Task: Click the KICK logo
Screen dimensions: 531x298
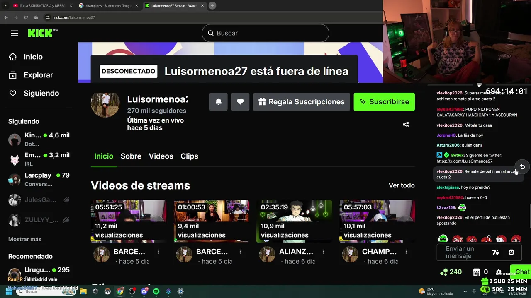Action: tap(42, 33)
